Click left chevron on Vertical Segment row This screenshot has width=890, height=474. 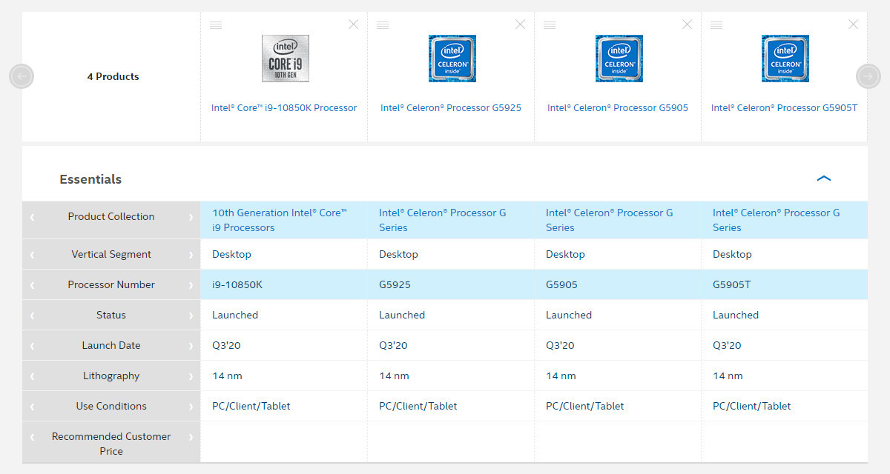click(x=32, y=255)
